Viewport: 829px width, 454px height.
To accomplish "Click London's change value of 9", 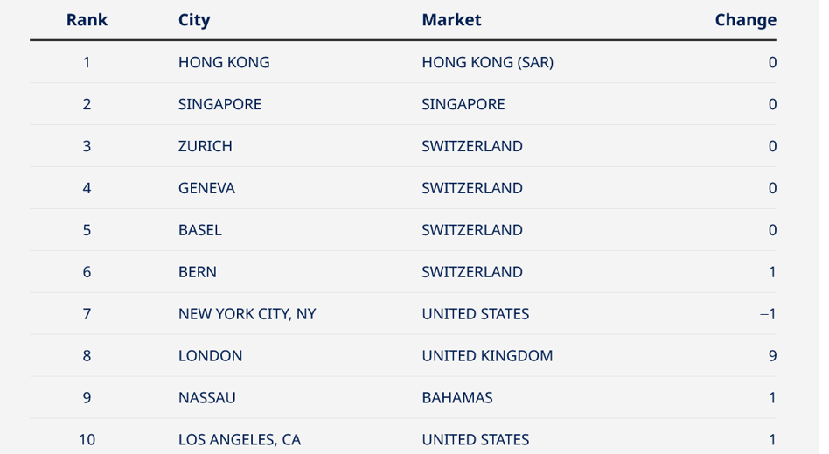I will pyautogui.click(x=772, y=355).
